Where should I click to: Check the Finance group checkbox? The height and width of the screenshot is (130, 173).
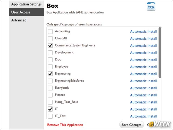tap(50, 95)
